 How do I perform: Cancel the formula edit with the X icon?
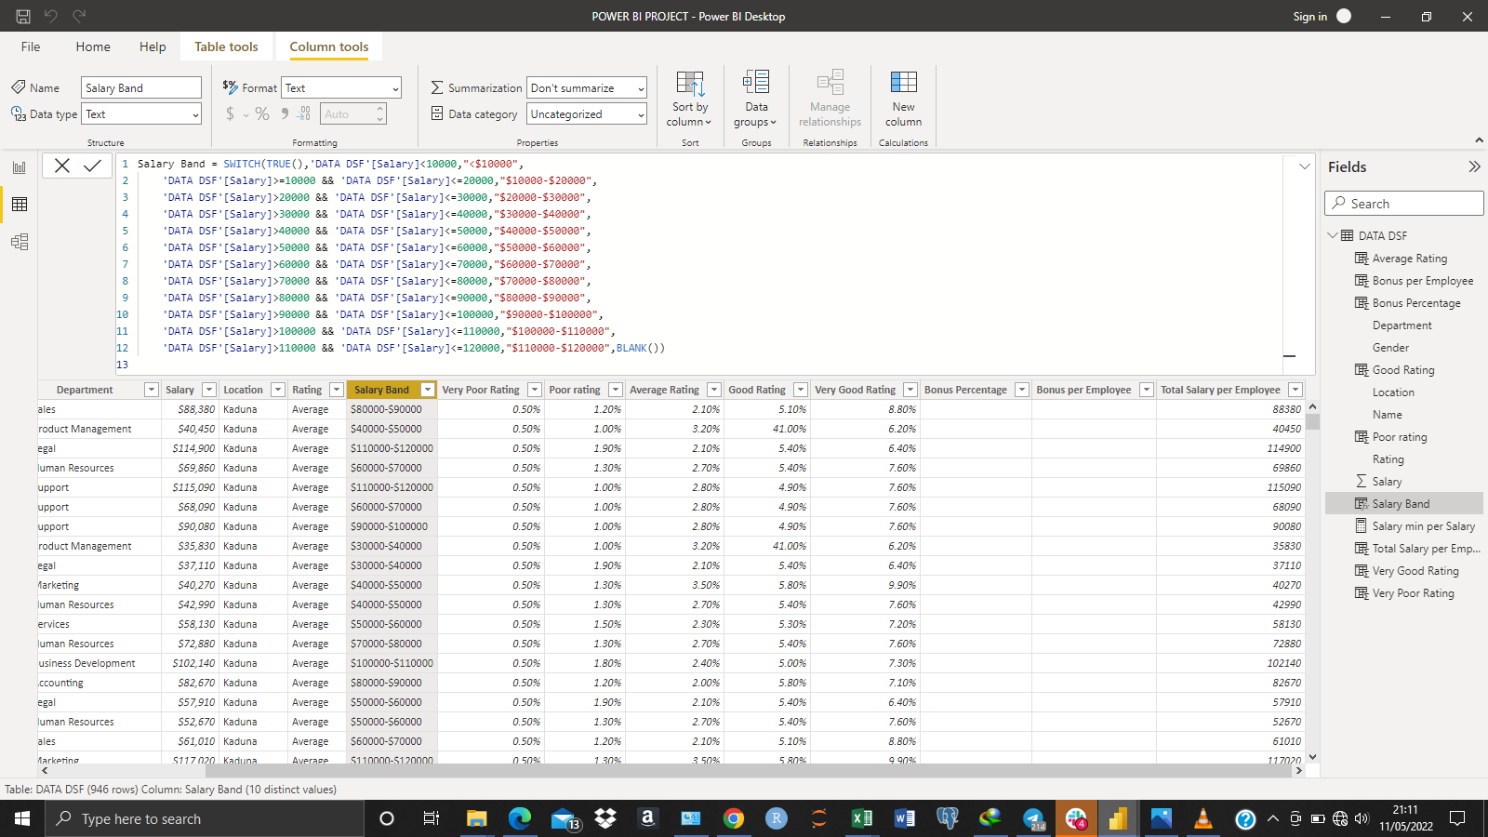point(61,166)
